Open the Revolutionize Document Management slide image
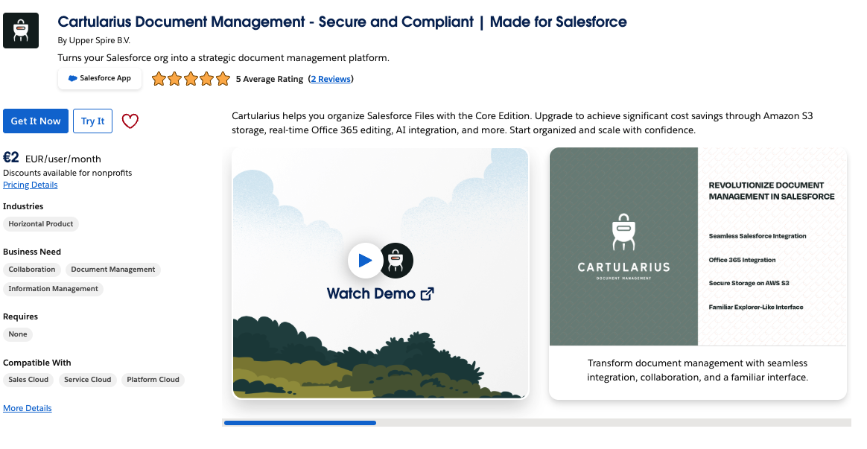The height and width of the screenshot is (449, 867). pos(698,246)
